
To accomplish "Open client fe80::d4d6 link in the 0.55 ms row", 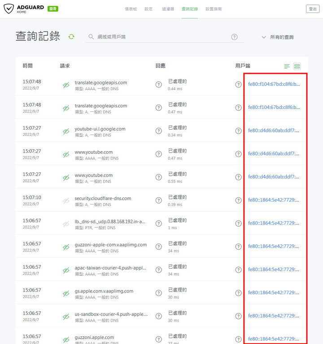I will click(x=274, y=177).
